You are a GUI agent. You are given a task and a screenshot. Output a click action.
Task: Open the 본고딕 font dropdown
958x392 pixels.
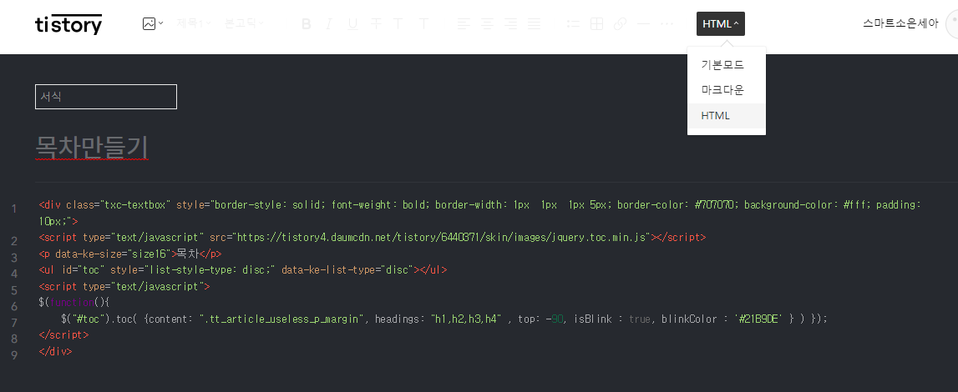point(245,24)
